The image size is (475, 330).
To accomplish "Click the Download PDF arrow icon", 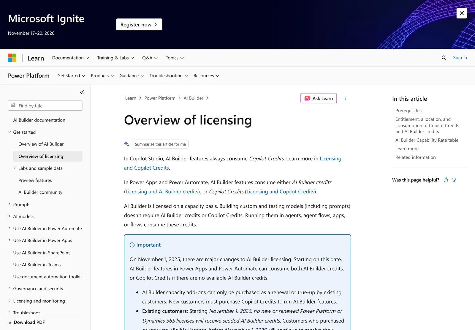I will [x=10, y=322].
